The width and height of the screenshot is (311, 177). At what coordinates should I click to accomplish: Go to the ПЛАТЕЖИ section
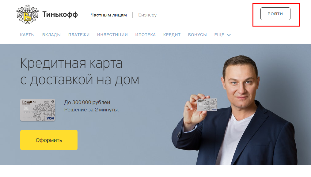point(79,35)
